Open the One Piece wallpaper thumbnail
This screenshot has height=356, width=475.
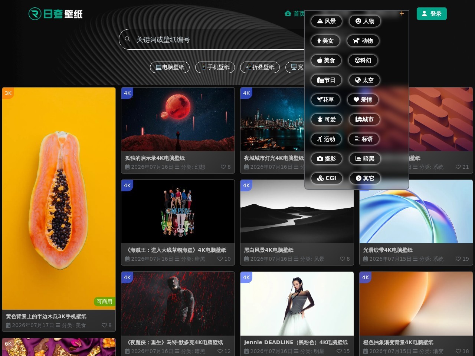tap(178, 211)
